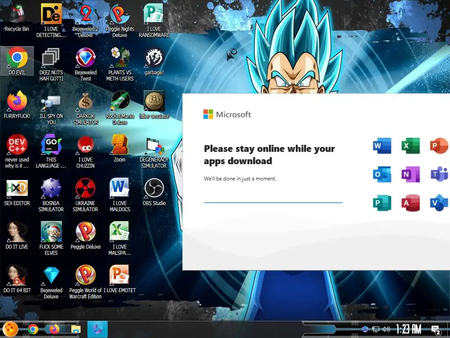The height and width of the screenshot is (338, 450).
Task: Open the garbage! desktop shortcut
Action: point(154,61)
